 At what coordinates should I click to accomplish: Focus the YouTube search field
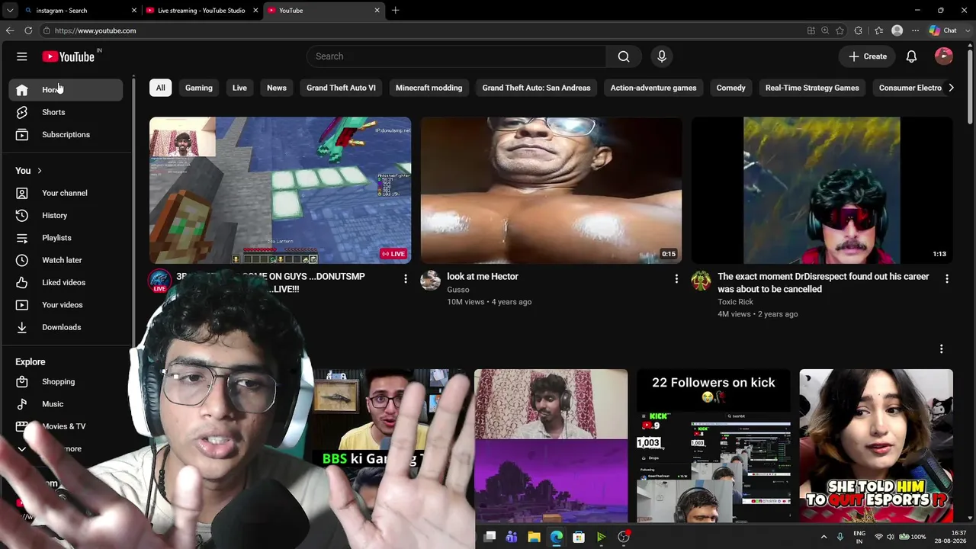(456, 56)
